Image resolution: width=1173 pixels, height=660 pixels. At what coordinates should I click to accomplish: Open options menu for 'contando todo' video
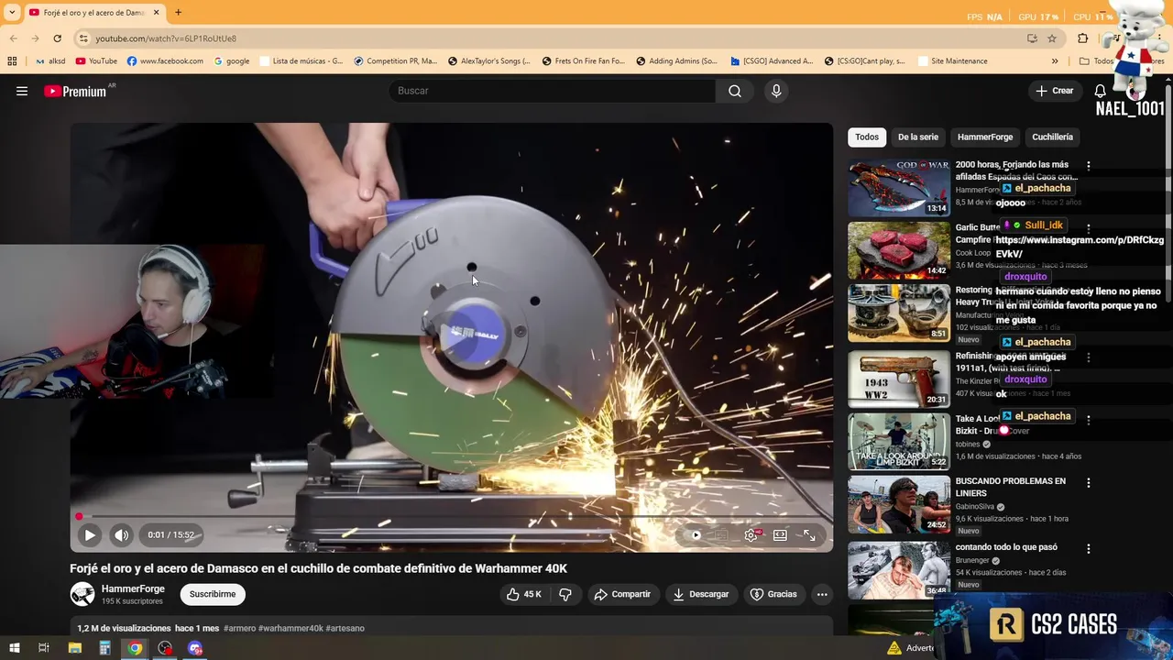tap(1089, 548)
